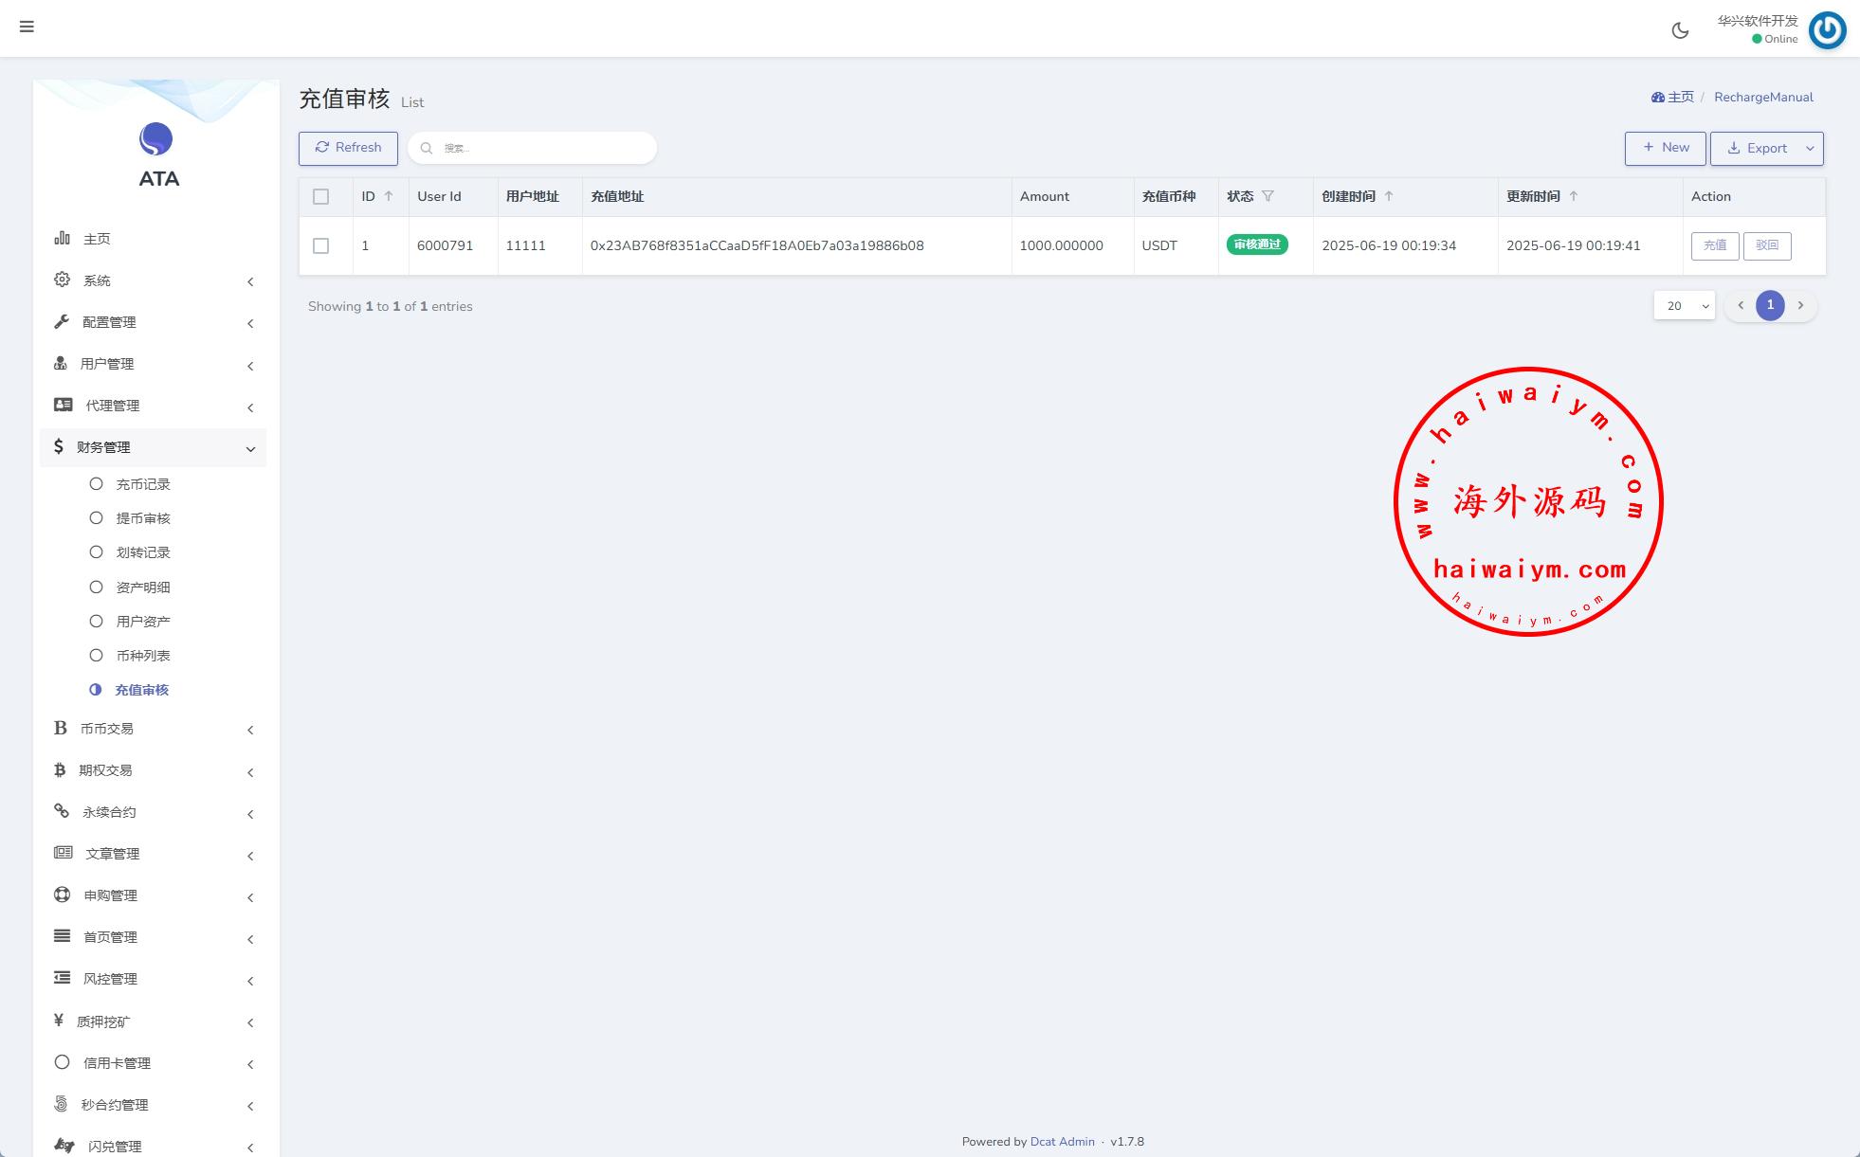The width and height of the screenshot is (1860, 1157).
Task: Check the row 1 checkbox
Action: click(x=321, y=245)
